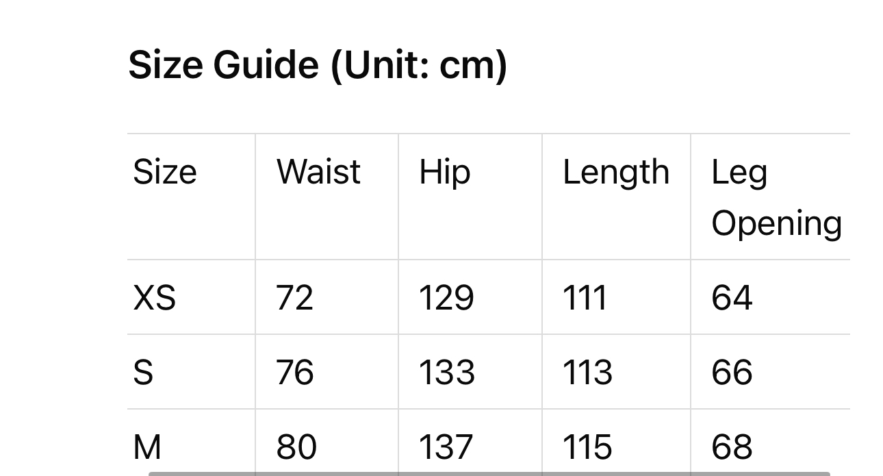Select the XS size row label
Image resolution: width=883 pixels, height=476 pixels.
154,298
